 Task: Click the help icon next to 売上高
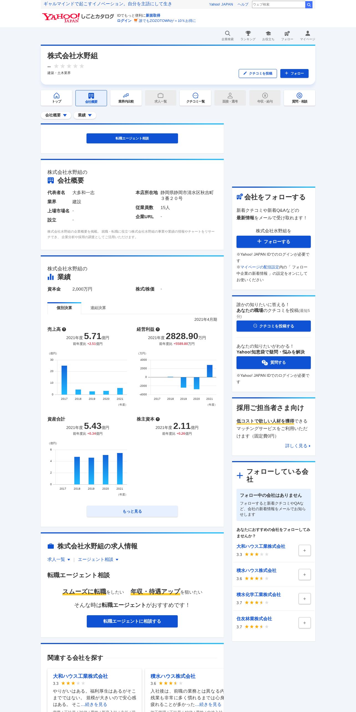pos(64,329)
